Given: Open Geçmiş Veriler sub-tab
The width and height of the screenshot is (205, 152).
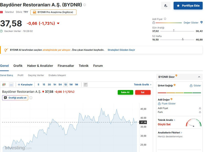Looking at the screenshot, I should click(36, 75).
